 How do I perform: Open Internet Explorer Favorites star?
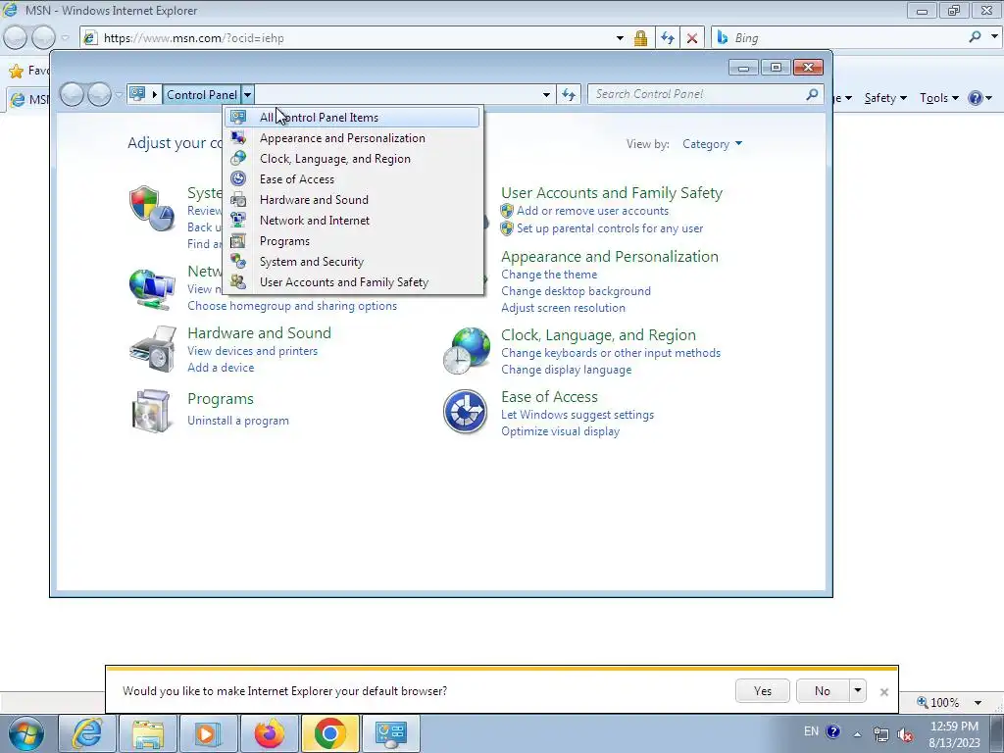click(17, 71)
